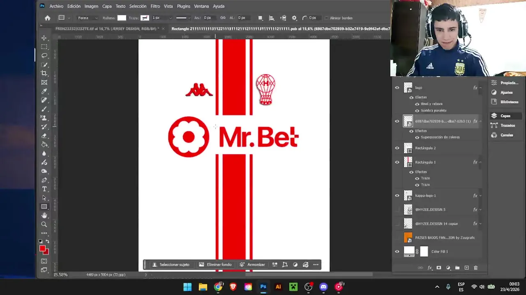Screen dimensions: 526x295
Task: Open the gear settings in options bar
Action: [294, 18]
